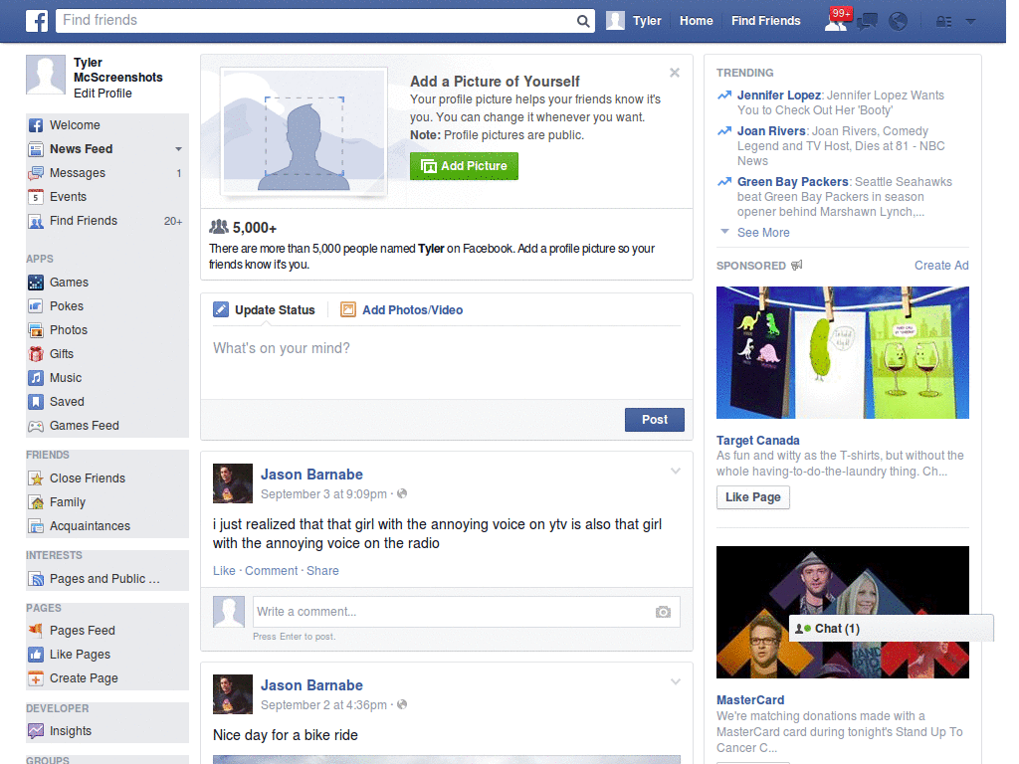Click the Create Page plus icon
This screenshot has height=764, width=1019.
[36, 678]
